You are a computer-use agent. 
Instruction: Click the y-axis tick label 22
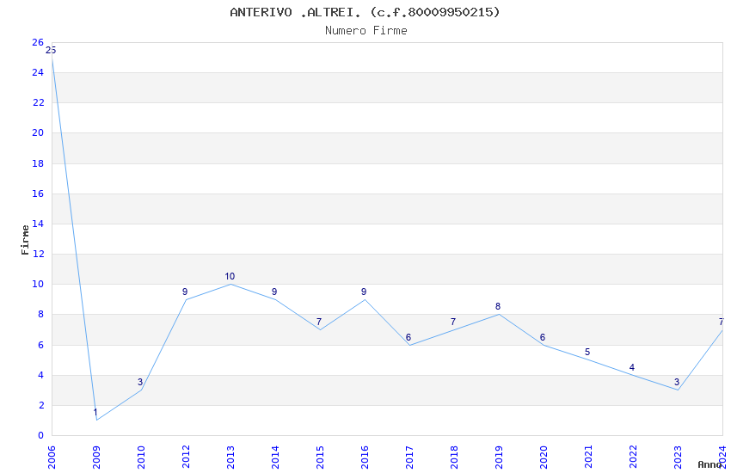click(38, 103)
